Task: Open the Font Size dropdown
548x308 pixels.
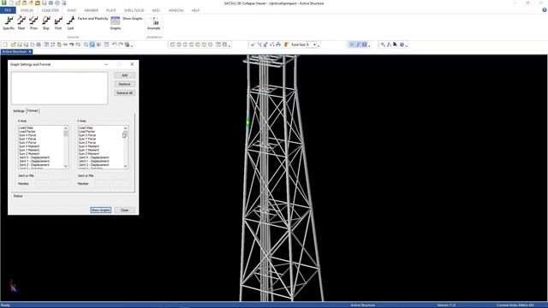Action: (x=314, y=44)
